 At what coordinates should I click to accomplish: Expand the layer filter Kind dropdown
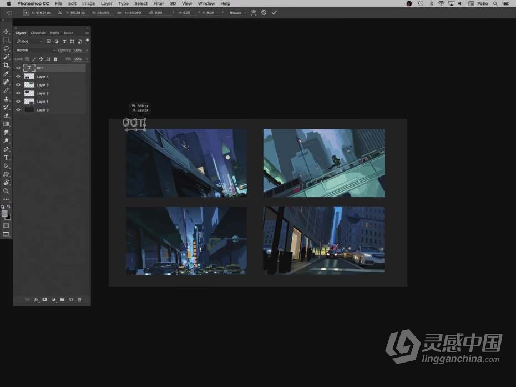[x=29, y=41]
